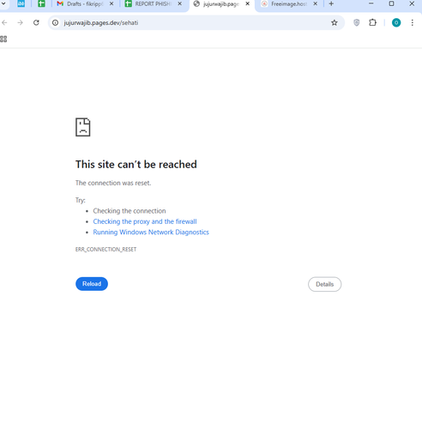Close the Gmail Drafts tab

[x=112, y=3]
